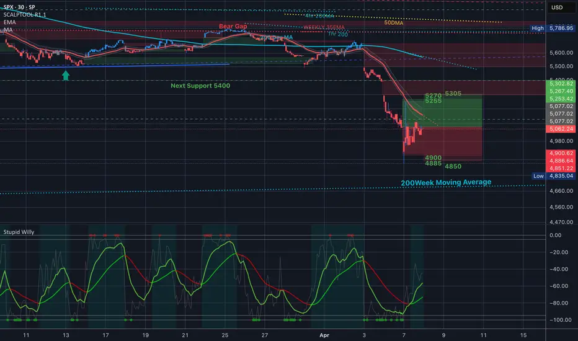The width and height of the screenshot is (578, 341).
Task: Click 5,600.00 on the price axis
Action: coord(561,53)
